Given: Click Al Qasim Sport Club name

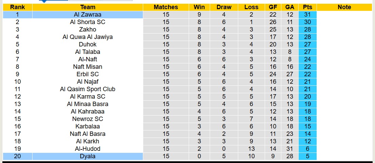Looking at the screenshot, I should click(88, 89).
